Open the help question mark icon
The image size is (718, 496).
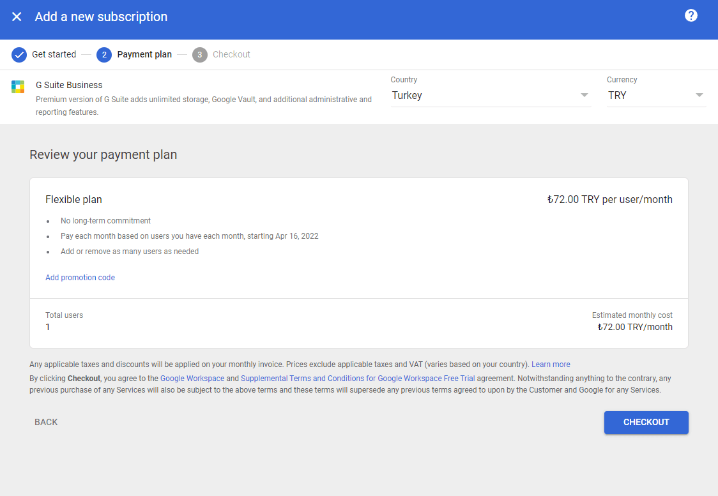tap(691, 16)
